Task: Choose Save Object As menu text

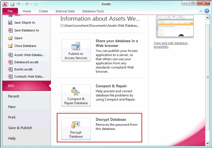Action: (x=25, y=22)
